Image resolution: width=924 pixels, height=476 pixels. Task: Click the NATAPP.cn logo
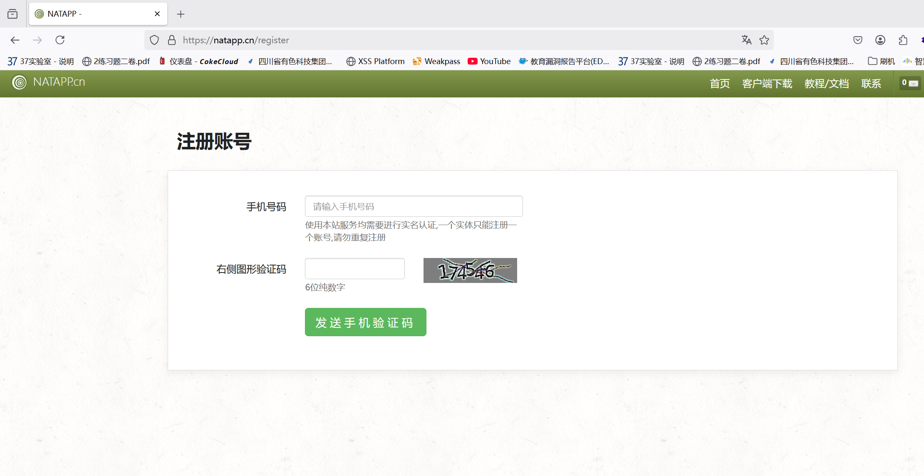(x=49, y=82)
